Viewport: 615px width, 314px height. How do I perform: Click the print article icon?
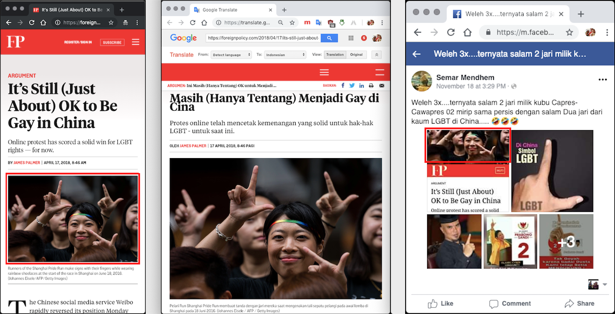click(371, 86)
